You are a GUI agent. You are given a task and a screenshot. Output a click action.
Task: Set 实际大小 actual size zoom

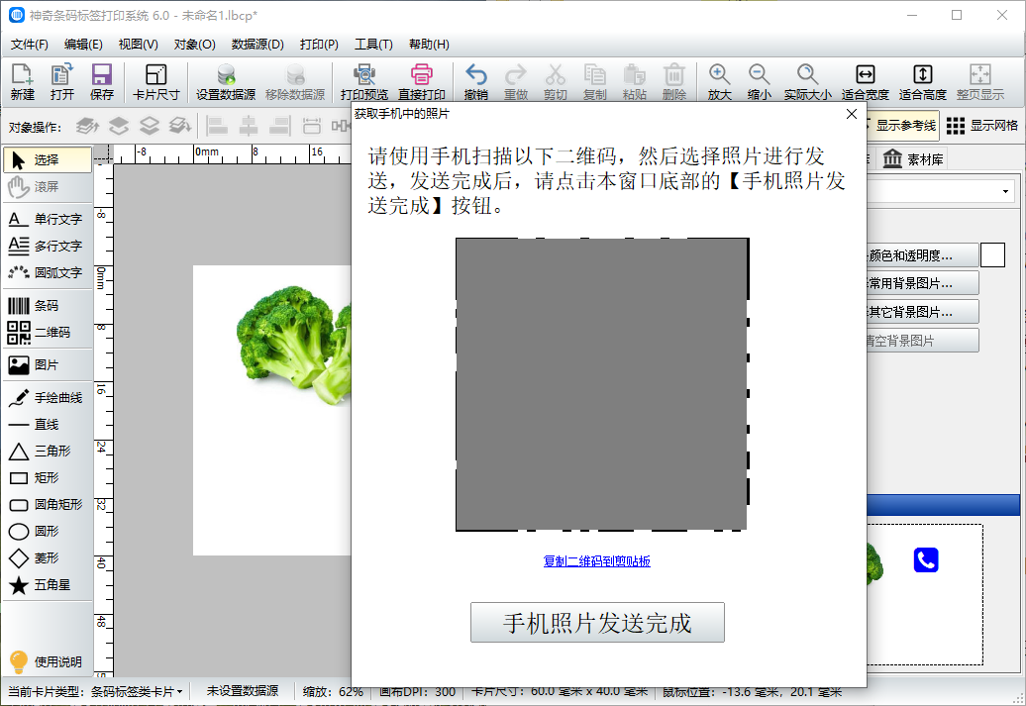[807, 82]
